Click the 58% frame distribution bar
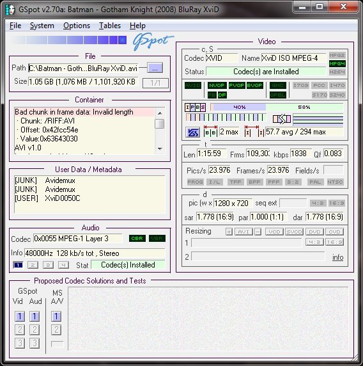Viewport: 363px width, 366px height. pyautogui.click(x=304, y=107)
